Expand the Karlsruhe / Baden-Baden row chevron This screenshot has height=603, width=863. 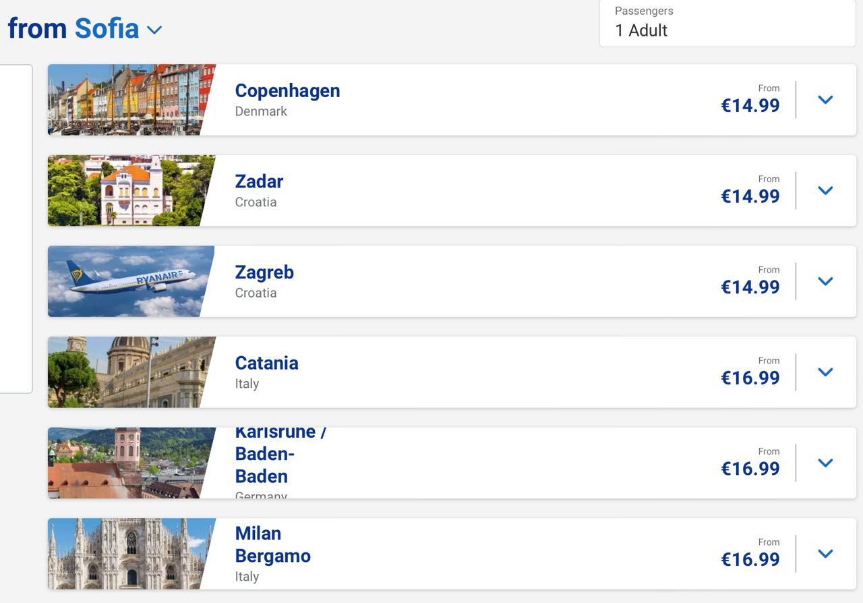[825, 463]
